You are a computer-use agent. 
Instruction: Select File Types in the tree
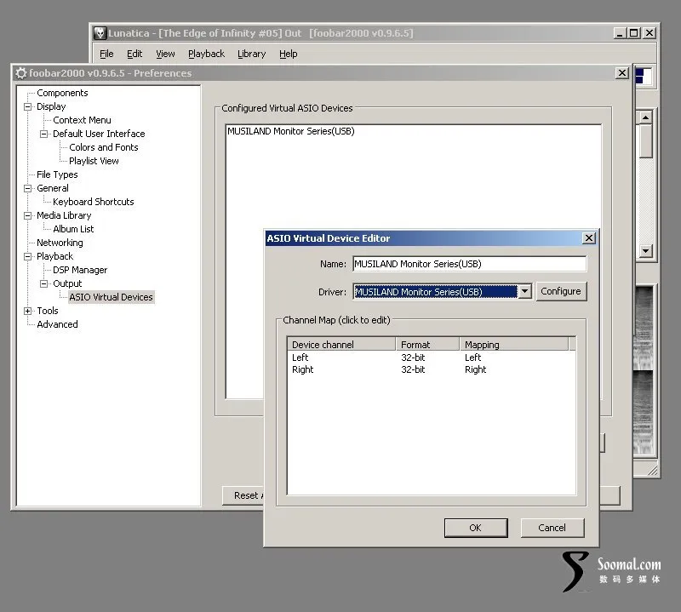click(x=57, y=174)
